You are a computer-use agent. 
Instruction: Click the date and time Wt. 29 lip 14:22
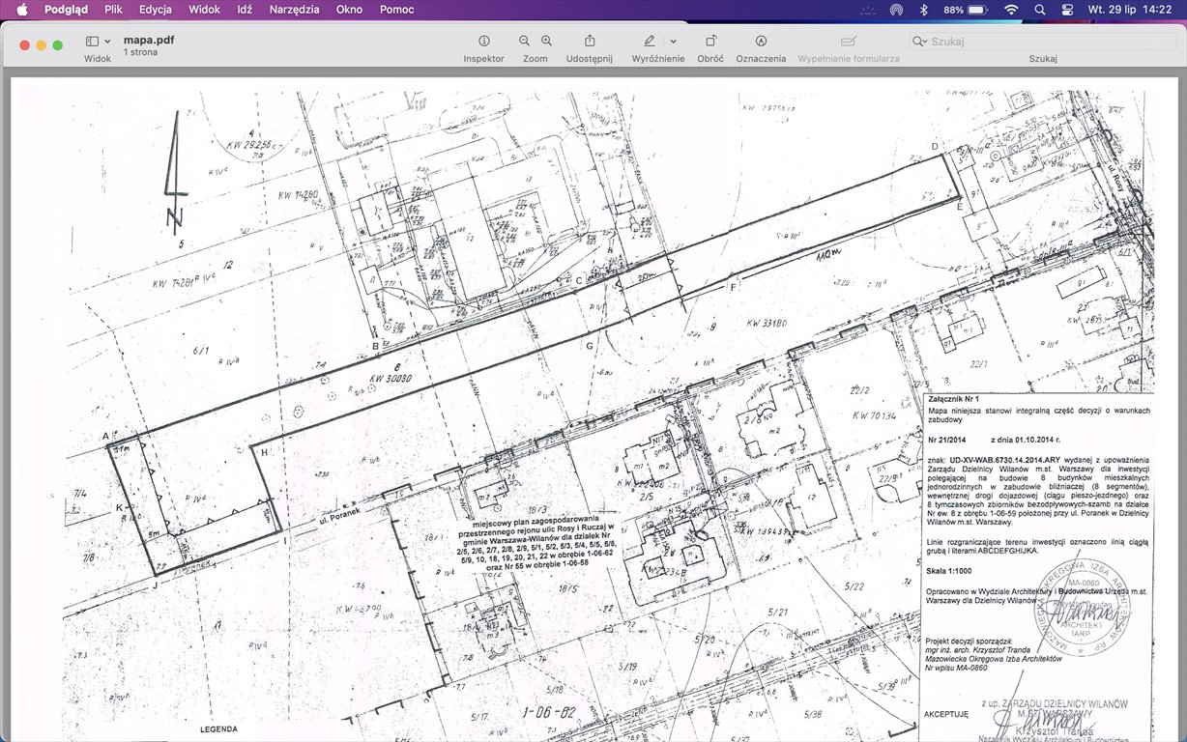1130,10
